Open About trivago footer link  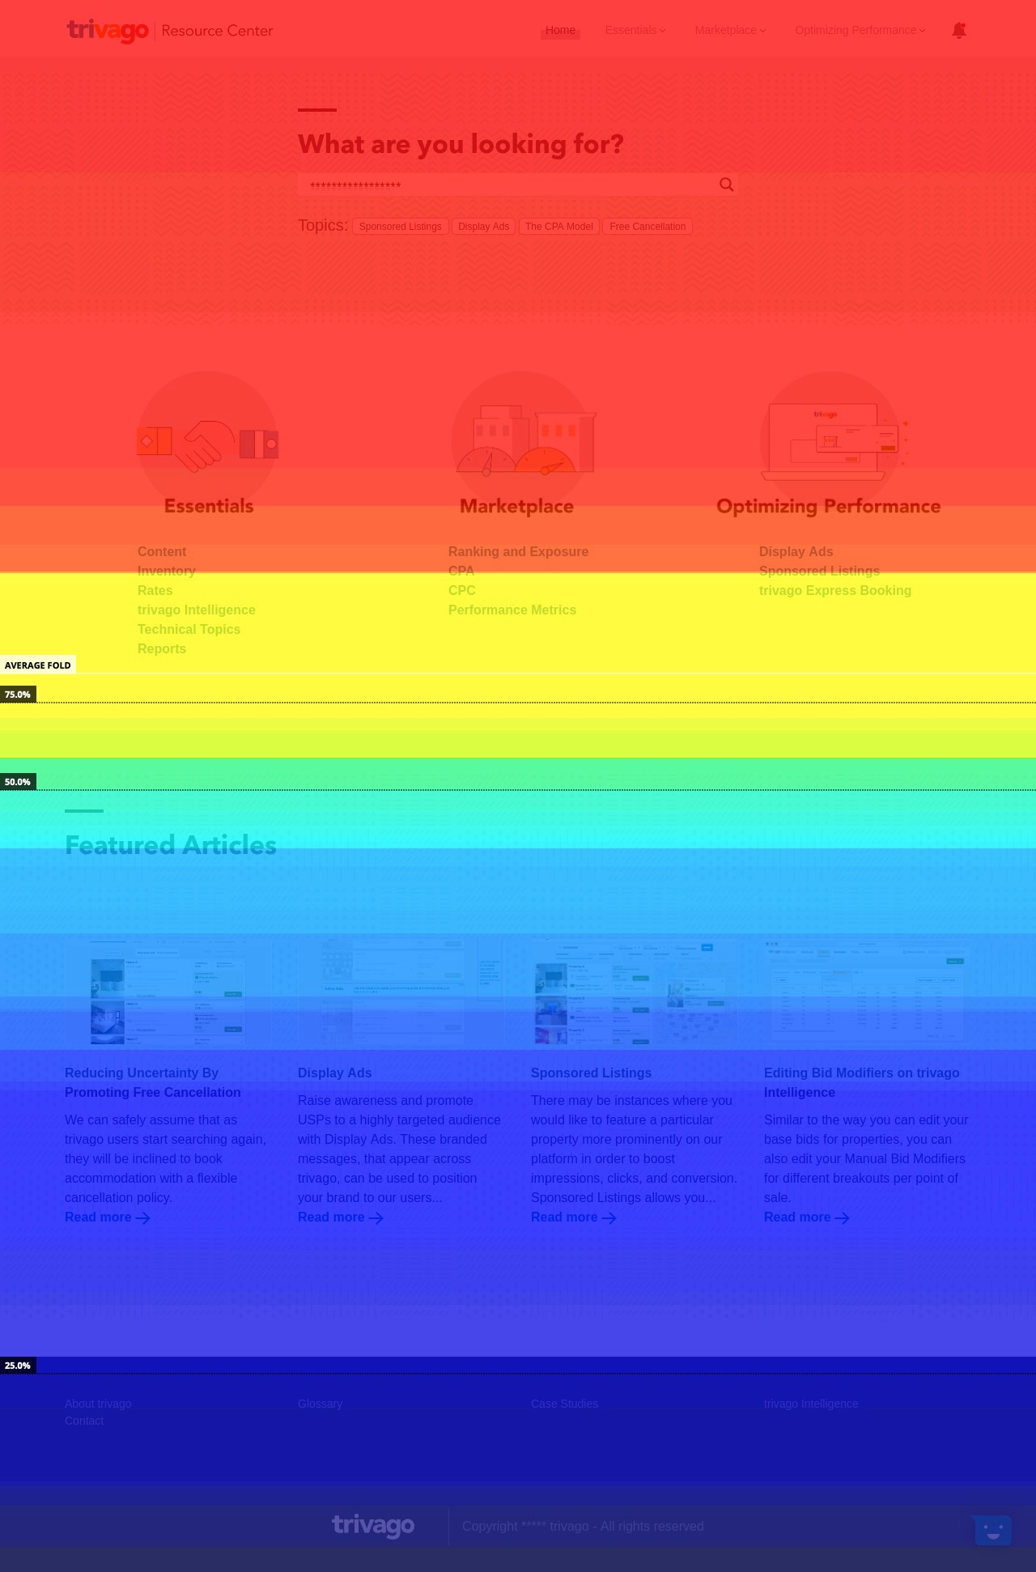98,1404
